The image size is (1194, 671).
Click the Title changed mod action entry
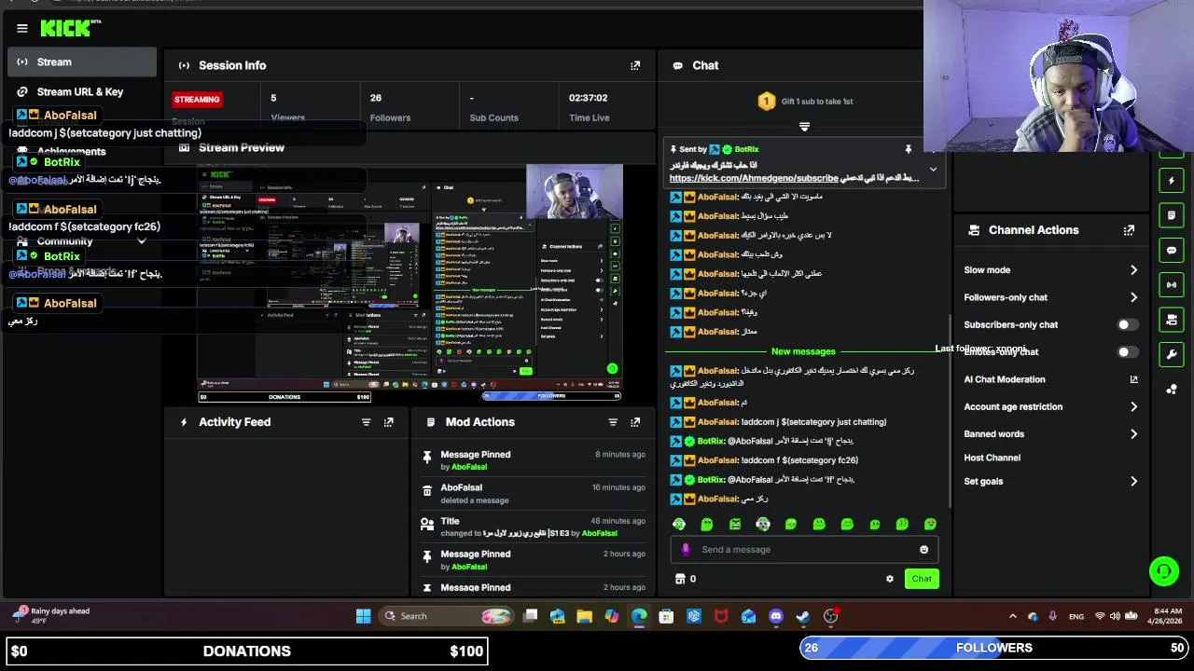(535, 527)
